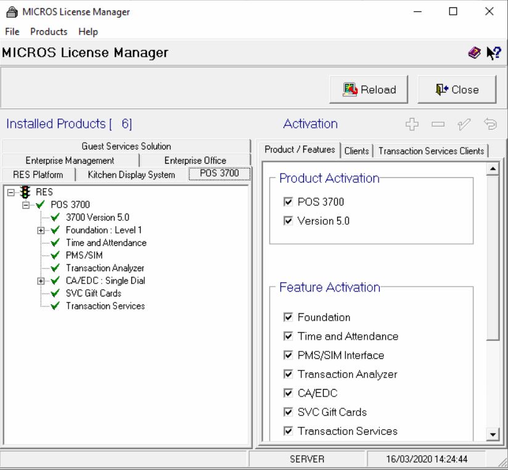508x470 pixels.
Task: Click green checkmark beside PMS/SIM node
Action: tap(55, 255)
